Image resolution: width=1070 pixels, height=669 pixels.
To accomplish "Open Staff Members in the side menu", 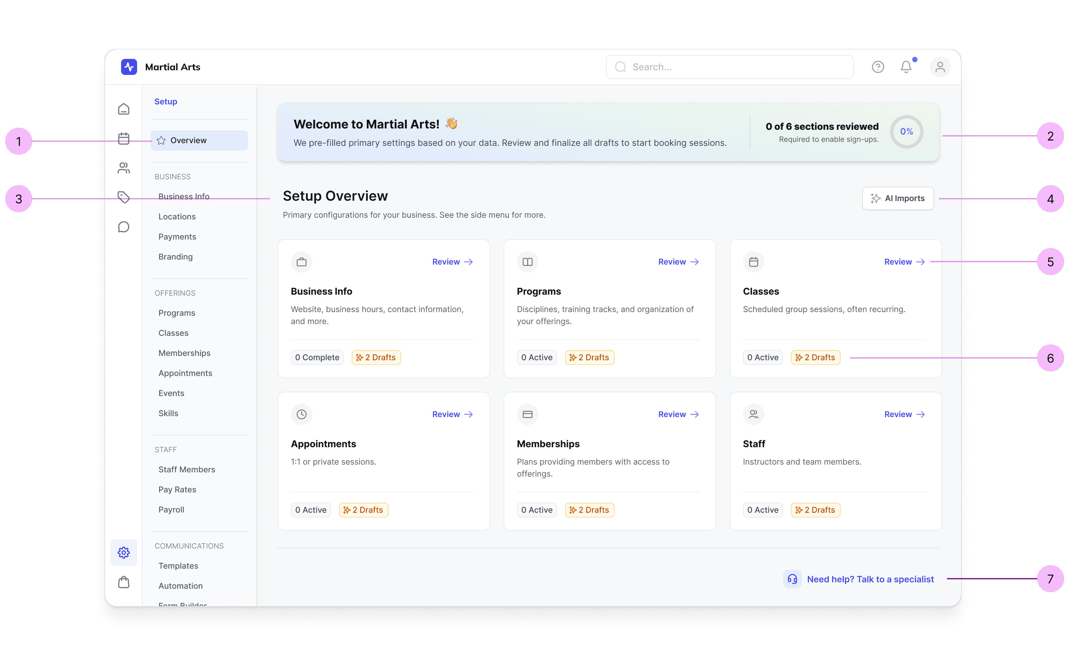I will [x=187, y=470].
